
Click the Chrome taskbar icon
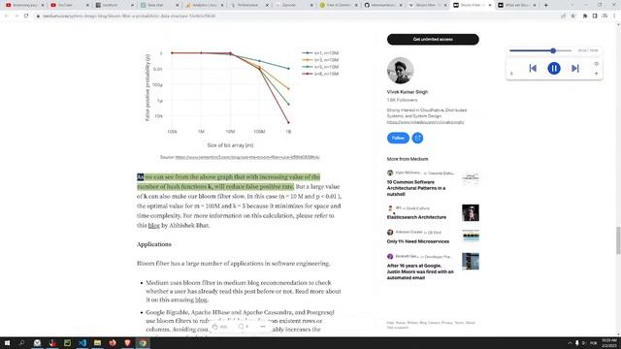(143, 342)
